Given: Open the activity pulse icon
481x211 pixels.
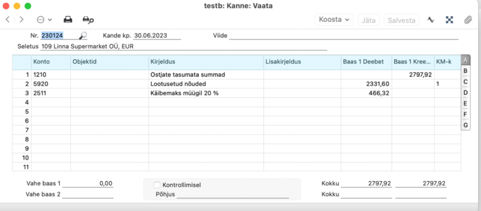Looking at the screenshot, I should click(431, 20).
